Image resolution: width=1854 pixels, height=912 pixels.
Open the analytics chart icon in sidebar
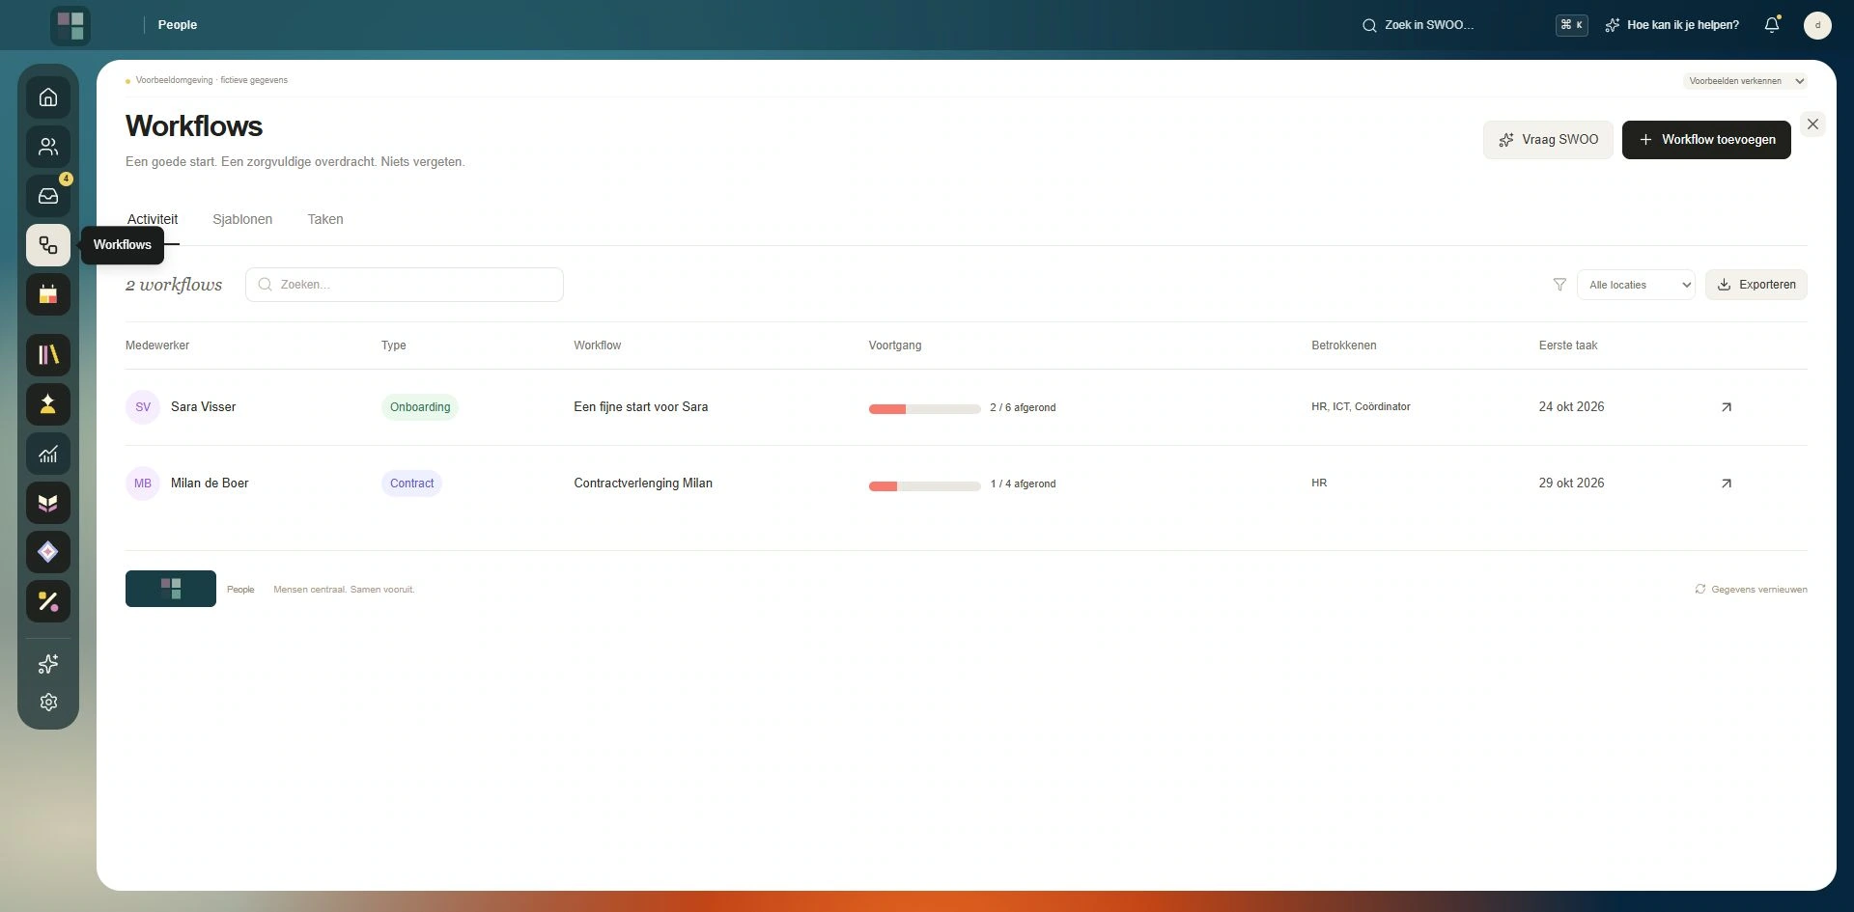[48, 454]
